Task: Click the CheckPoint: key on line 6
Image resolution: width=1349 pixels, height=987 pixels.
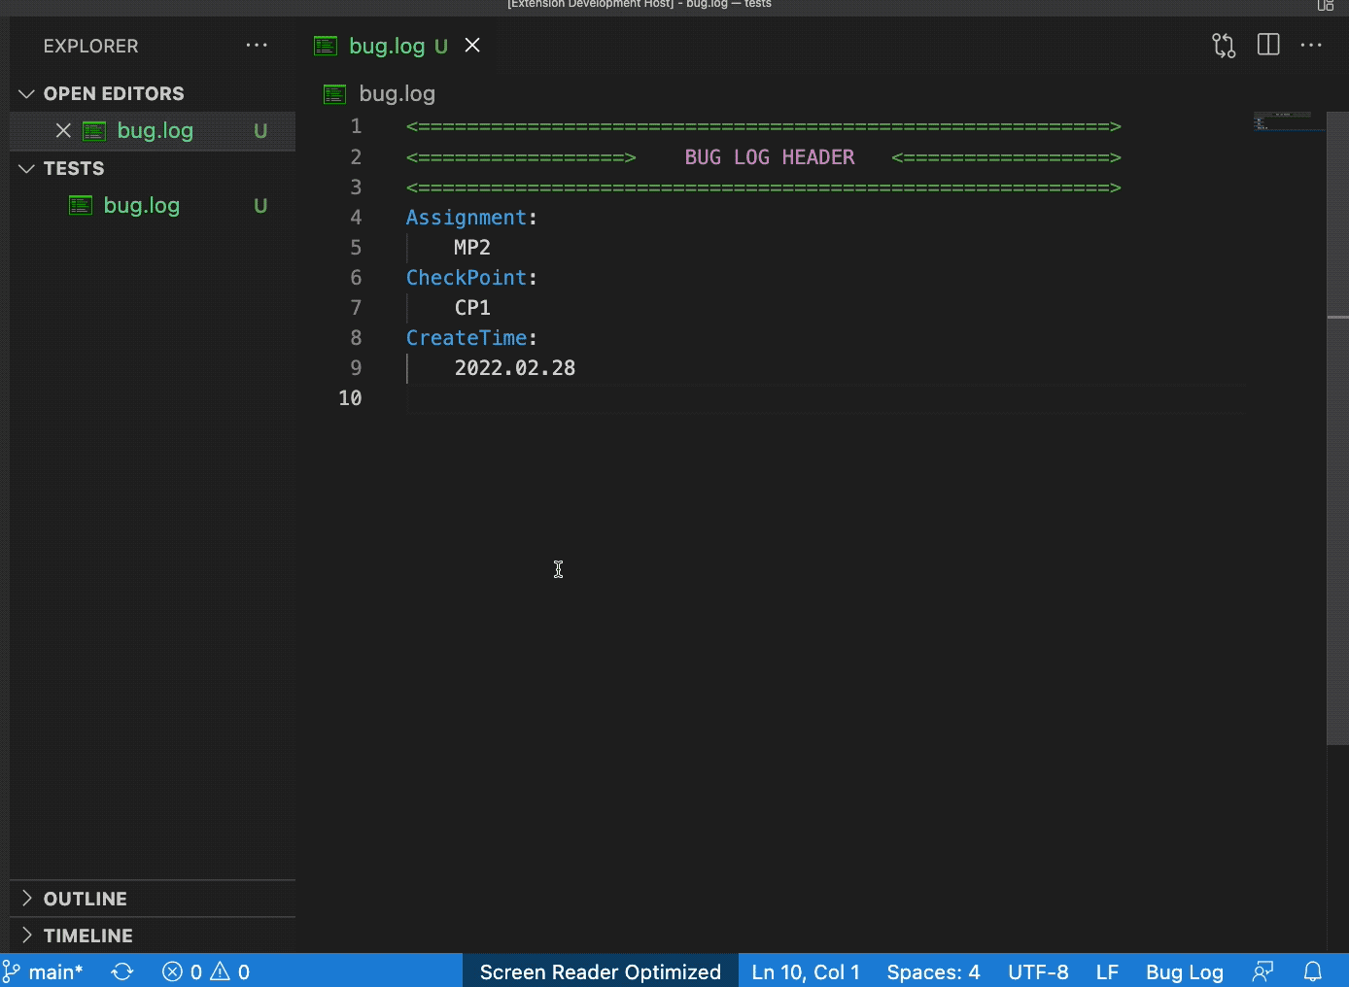Action: click(x=471, y=278)
